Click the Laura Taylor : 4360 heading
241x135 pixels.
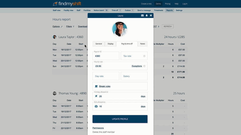71,37
